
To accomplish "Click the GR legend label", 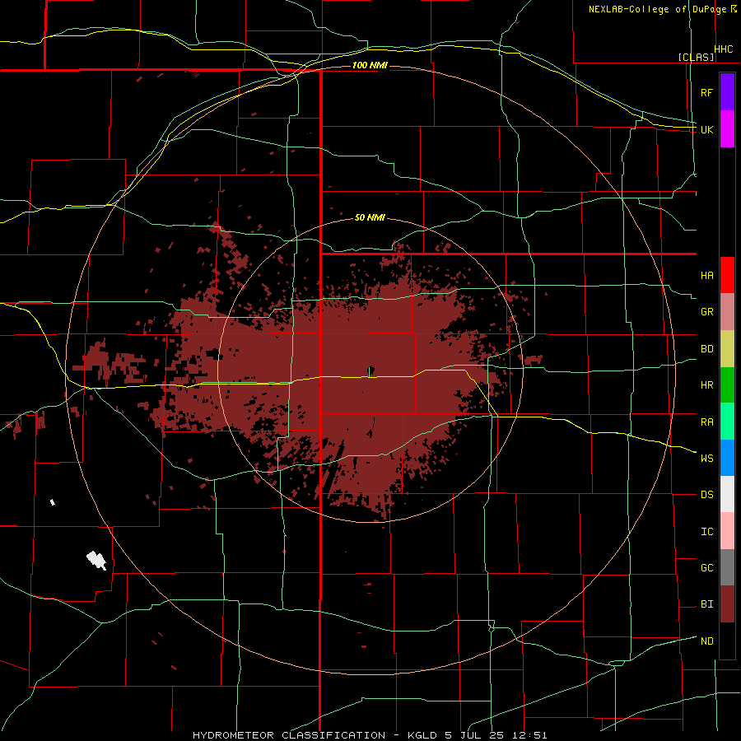I will [x=706, y=312].
